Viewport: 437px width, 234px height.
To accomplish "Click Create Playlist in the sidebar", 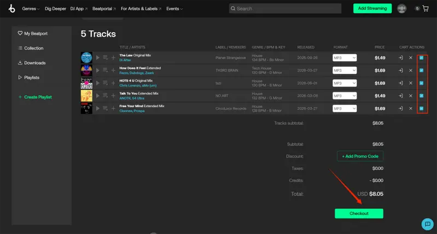I will [35, 97].
